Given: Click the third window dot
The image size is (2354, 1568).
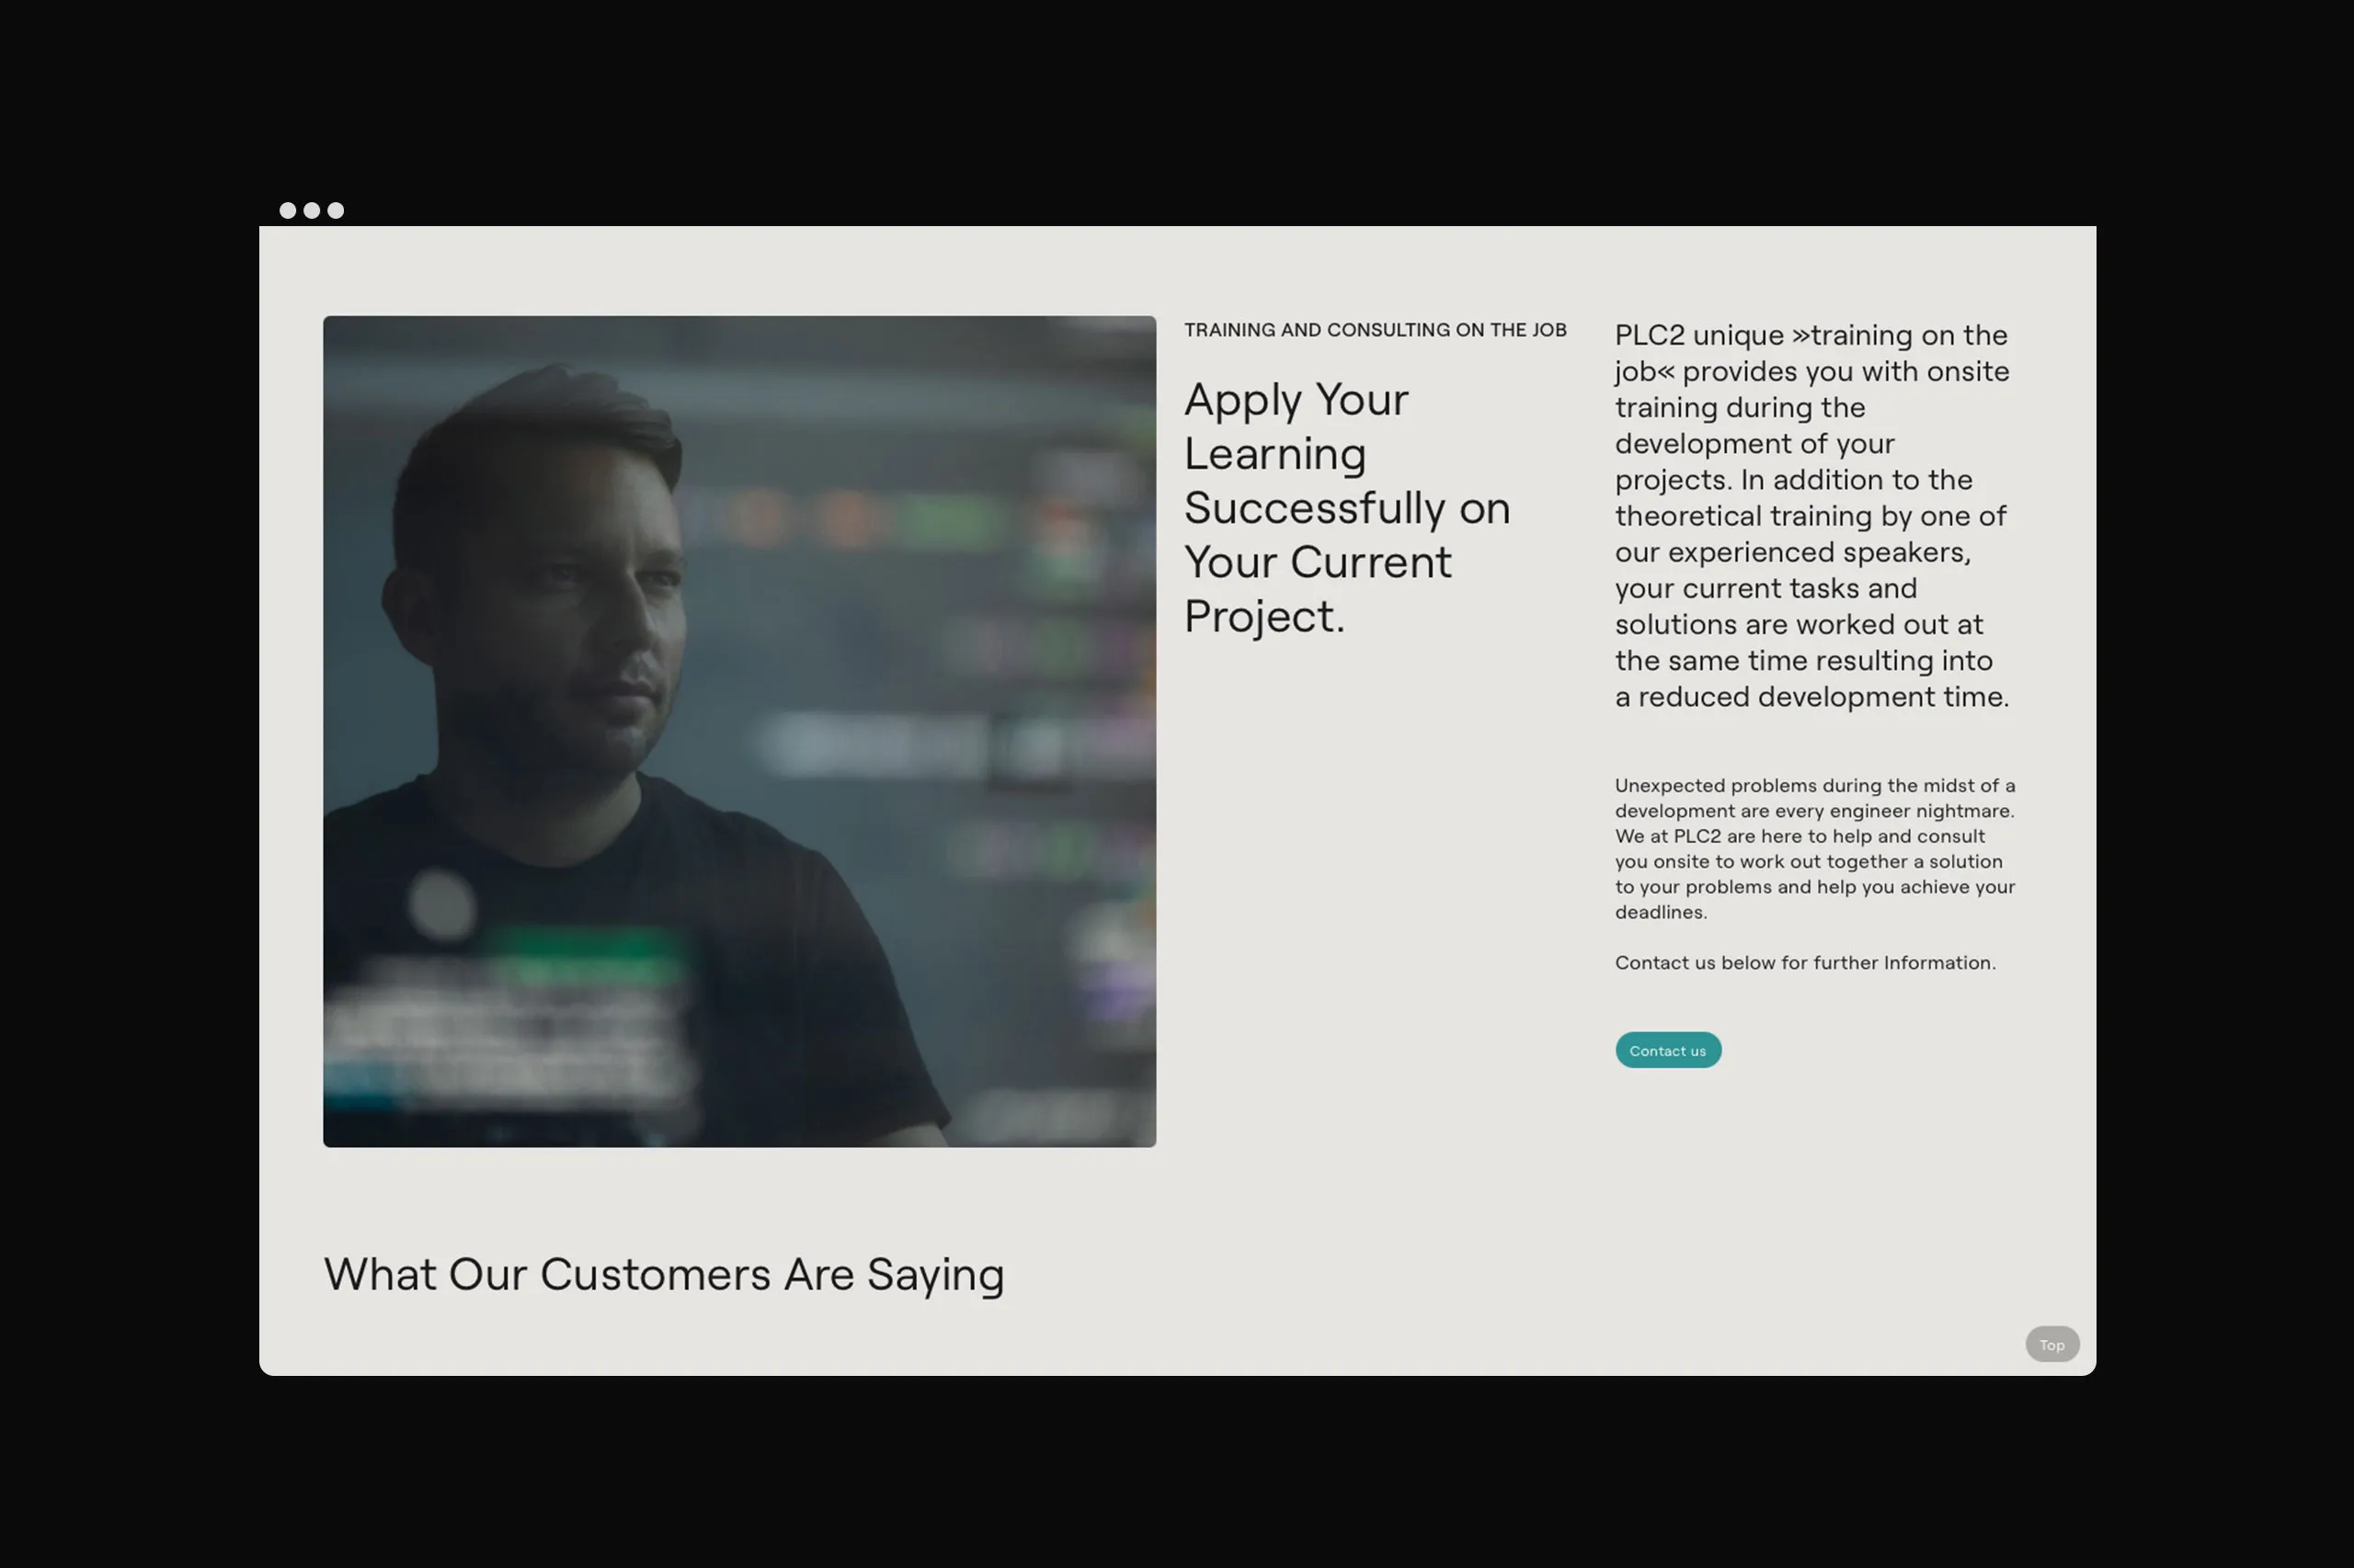Looking at the screenshot, I should click(x=335, y=210).
